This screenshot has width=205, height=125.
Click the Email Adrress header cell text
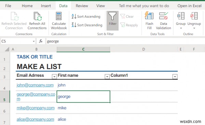click(30, 75)
